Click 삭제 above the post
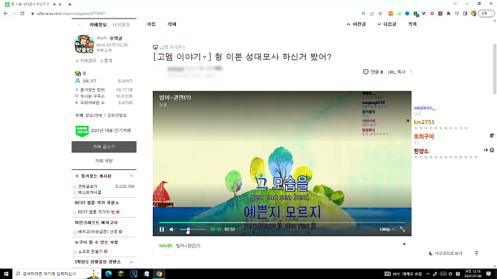The image size is (497, 279). click(x=172, y=24)
